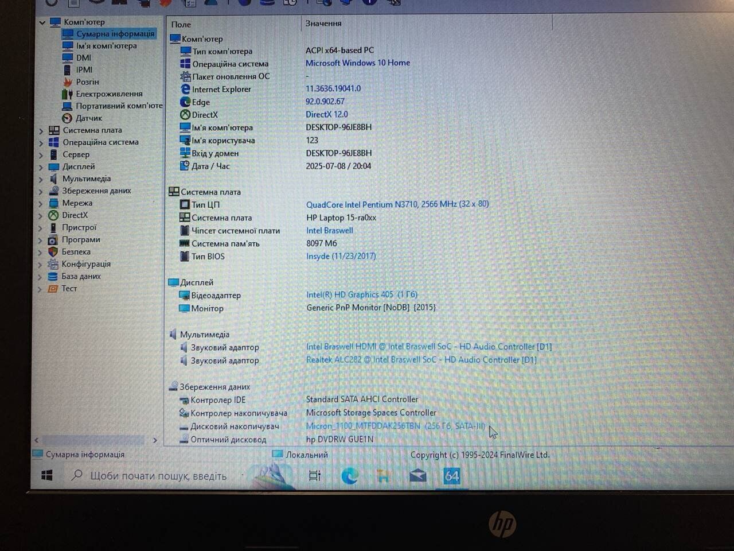Open the IPMI tree item
The width and height of the screenshot is (734, 551).
coord(84,69)
